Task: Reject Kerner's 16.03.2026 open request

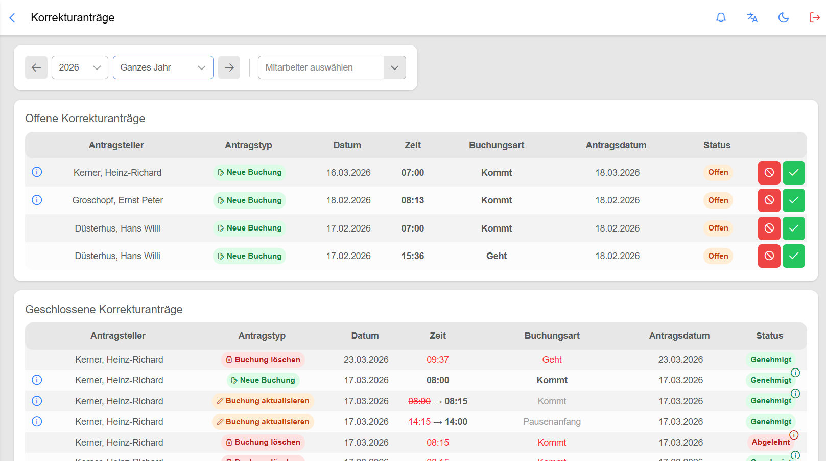Action: tap(769, 173)
